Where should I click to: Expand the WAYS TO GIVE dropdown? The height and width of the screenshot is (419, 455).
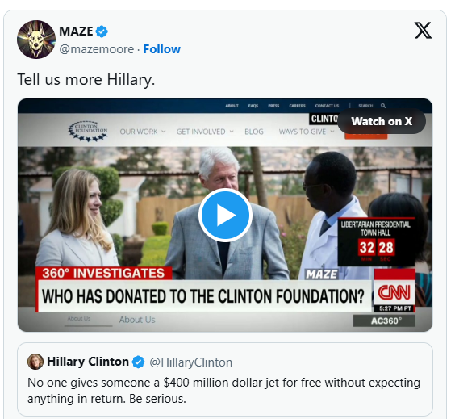point(307,132)
